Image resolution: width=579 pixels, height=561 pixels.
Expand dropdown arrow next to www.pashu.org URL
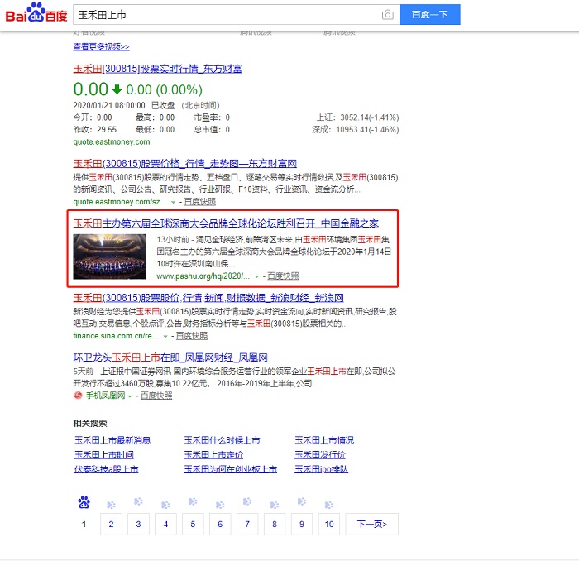pos(256,276)
